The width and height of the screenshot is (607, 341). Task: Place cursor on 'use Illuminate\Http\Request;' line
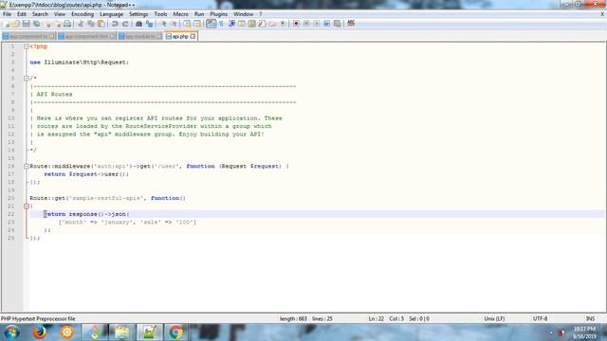(x=79, y=63)
